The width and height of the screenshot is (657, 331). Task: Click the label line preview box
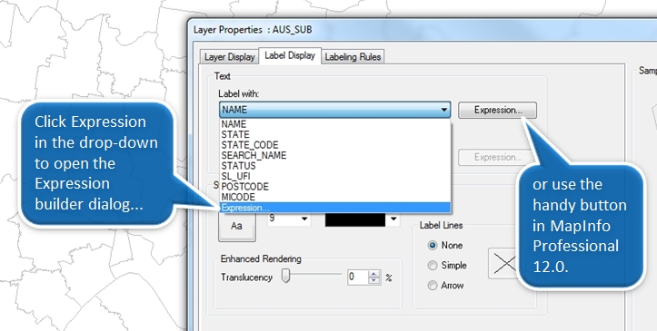coord(503,263)
